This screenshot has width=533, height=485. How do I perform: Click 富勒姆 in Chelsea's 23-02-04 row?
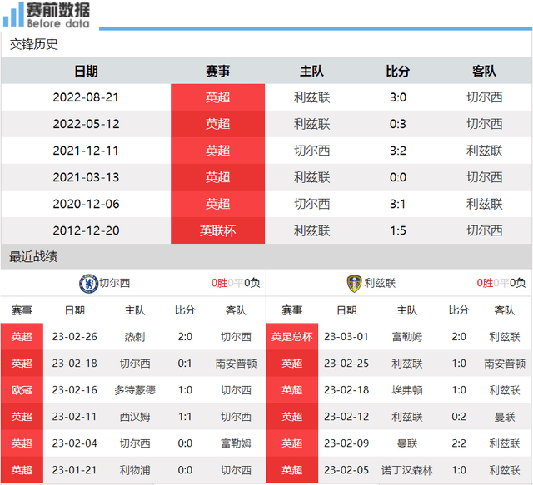click(236, 443)
